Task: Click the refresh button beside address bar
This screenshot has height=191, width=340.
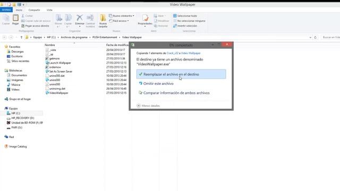Action: click(x=315, y=38)
